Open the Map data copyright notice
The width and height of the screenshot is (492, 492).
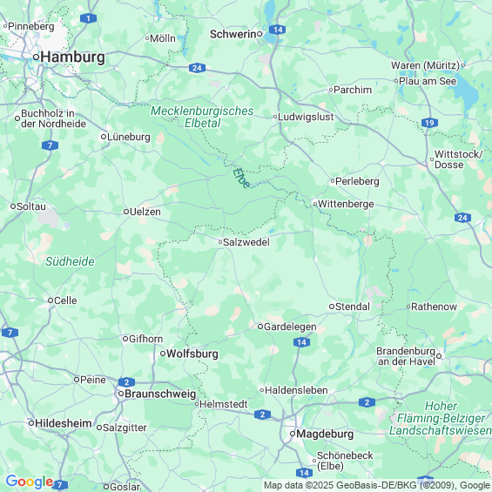click(x=376, y=485)
